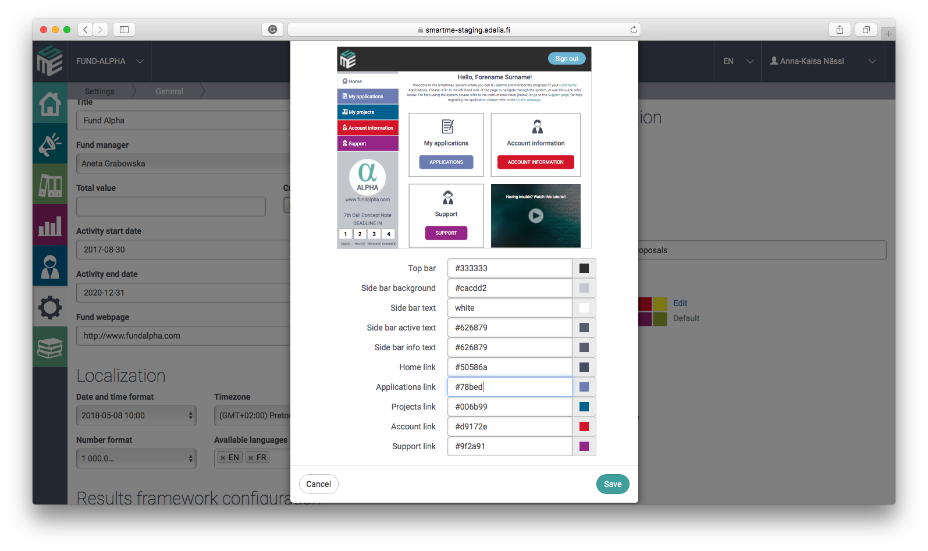Open the megaphone announcements sidebar icon
Viewport: 928px width, 551px height.
50,144
